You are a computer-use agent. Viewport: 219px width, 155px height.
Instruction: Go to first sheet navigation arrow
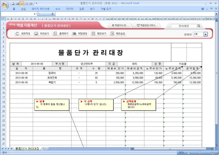(3, 149)
